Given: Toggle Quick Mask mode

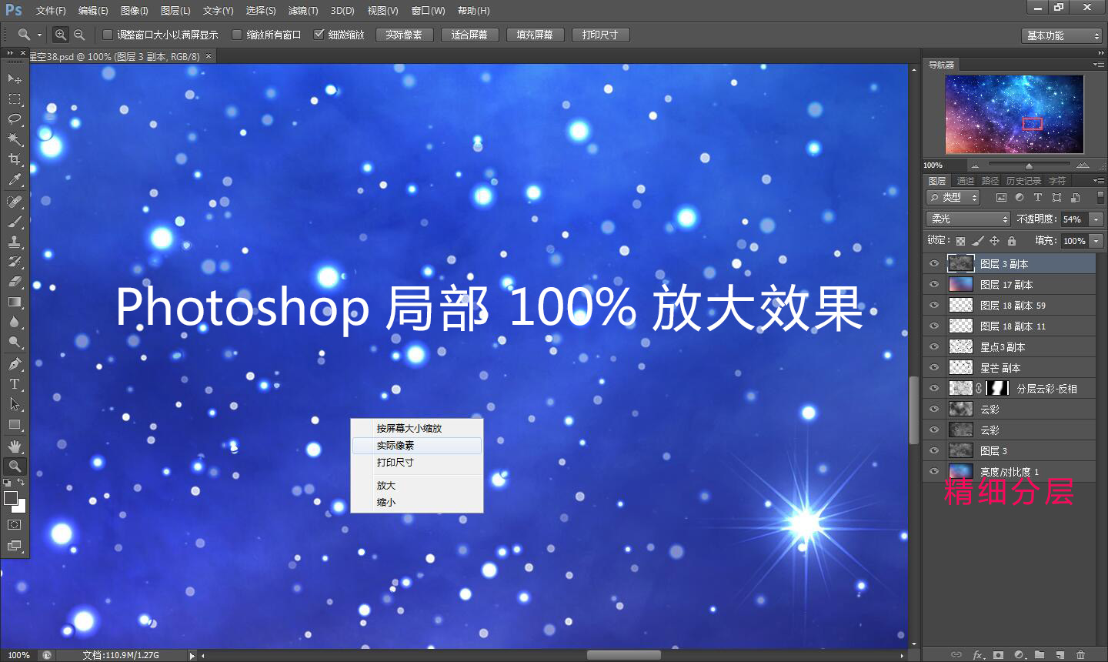Looking at the screenshot, I should click(x=15, y=525).
